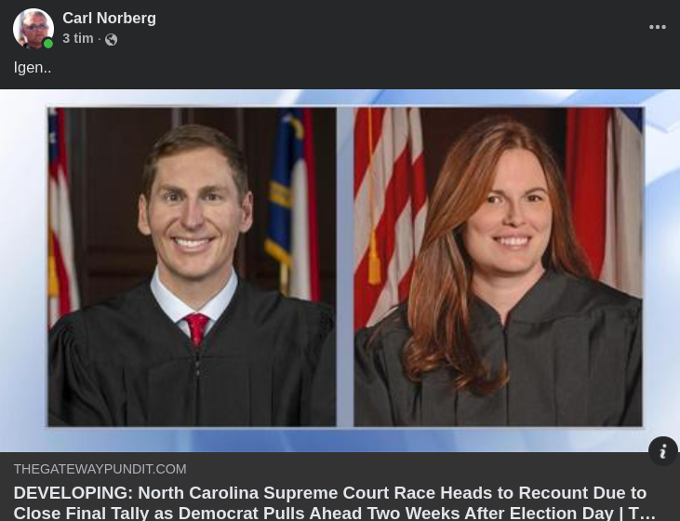Open the three-dots post options menu

click(x=658, y=27)
